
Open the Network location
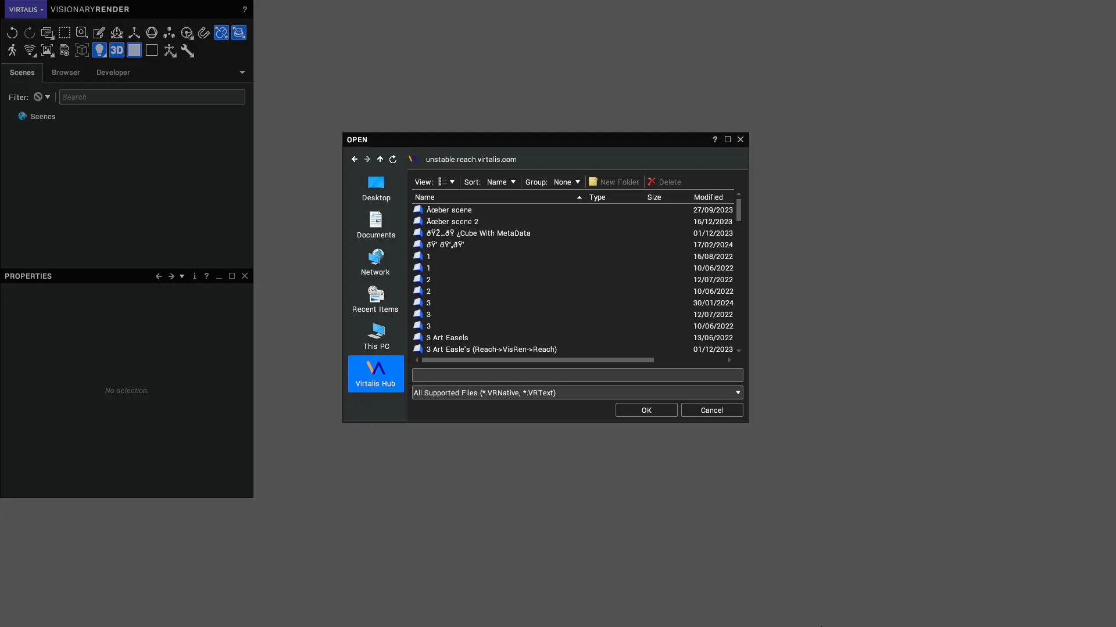tap(376, 262)
